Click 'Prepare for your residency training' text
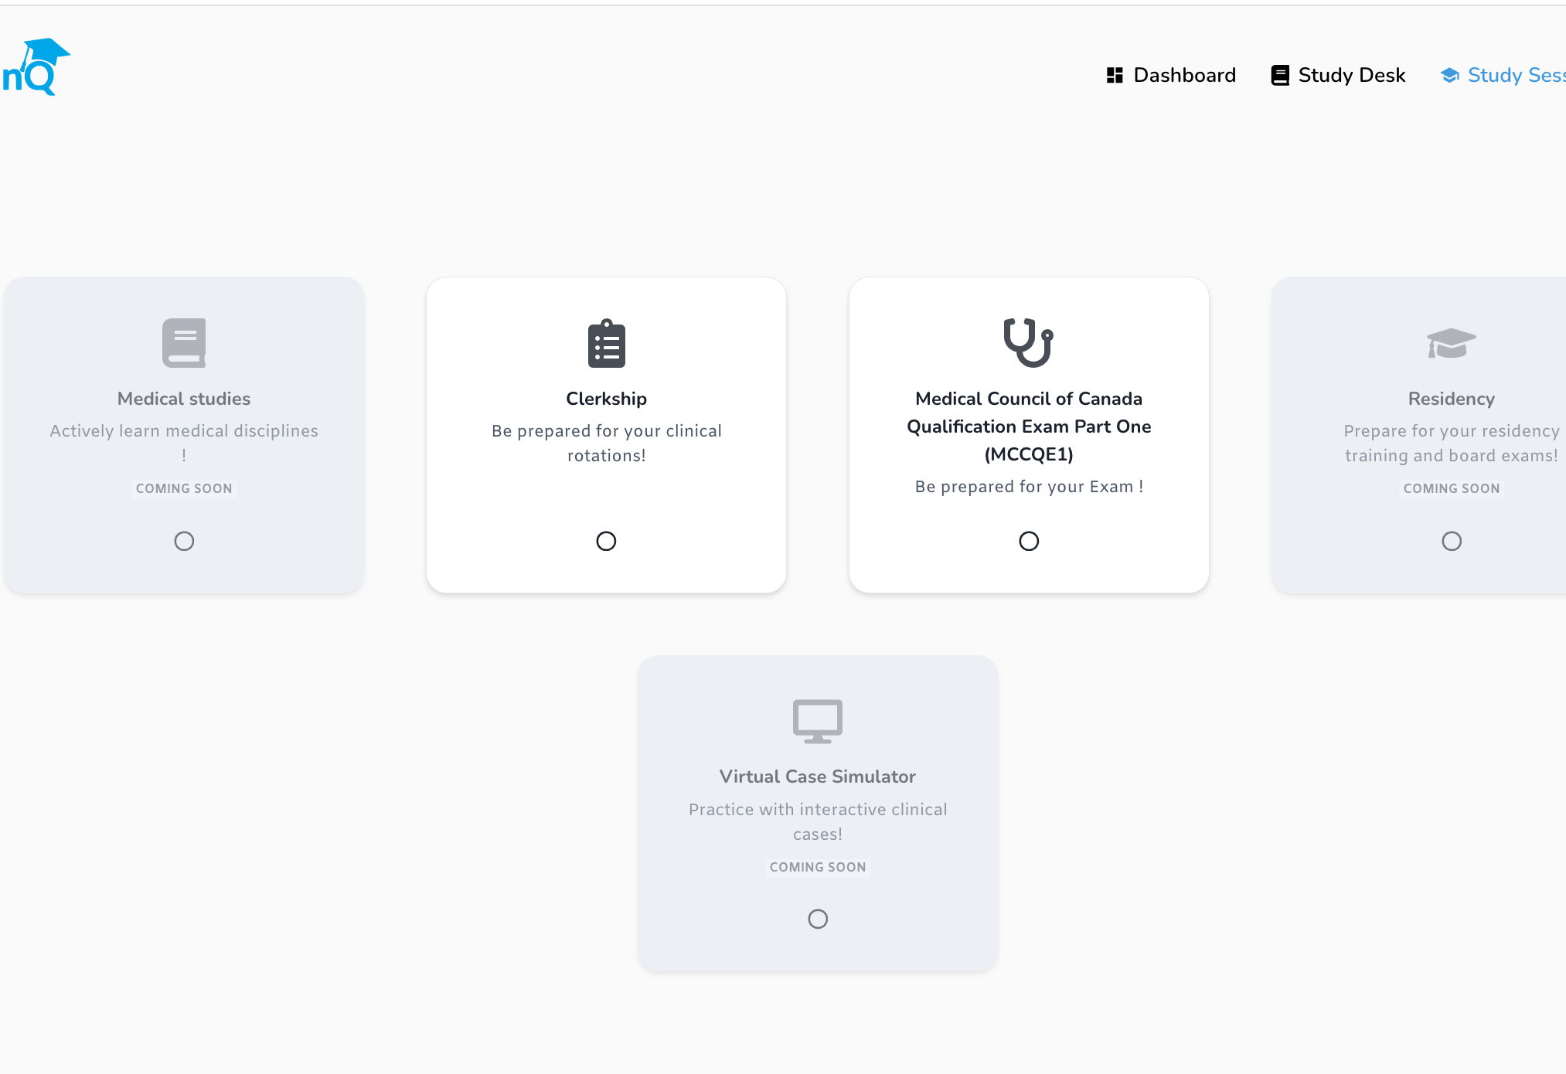The width and height of the screenshot is (1566, 1074). click(x=1452, y=443)
